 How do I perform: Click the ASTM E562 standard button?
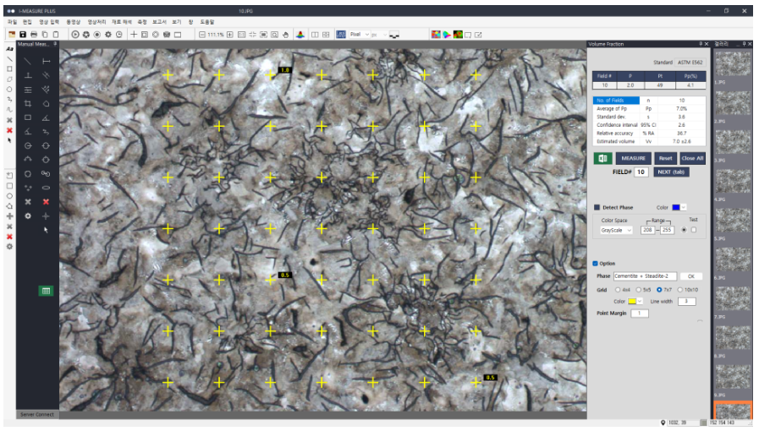(690, 63)
